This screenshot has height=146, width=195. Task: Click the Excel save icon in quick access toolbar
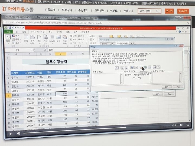(9, 28)
